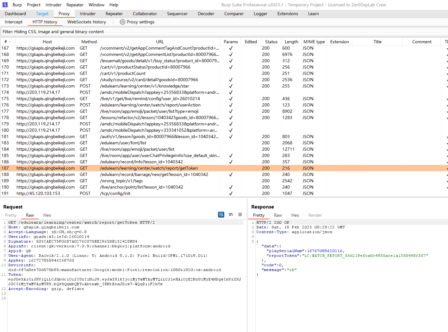Select the watch/report/userAction request row
Image resolution: width=448 pixels, height=332 pixels.
tap(224, 105)
